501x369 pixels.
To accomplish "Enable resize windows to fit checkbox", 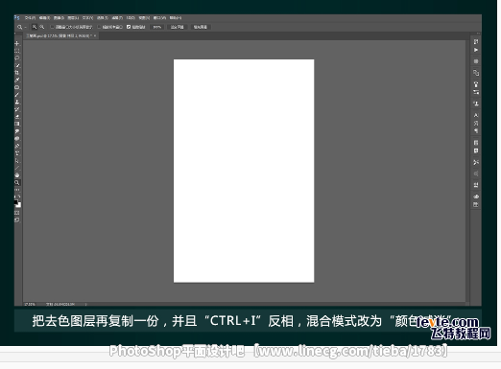I will coord(52,27).
